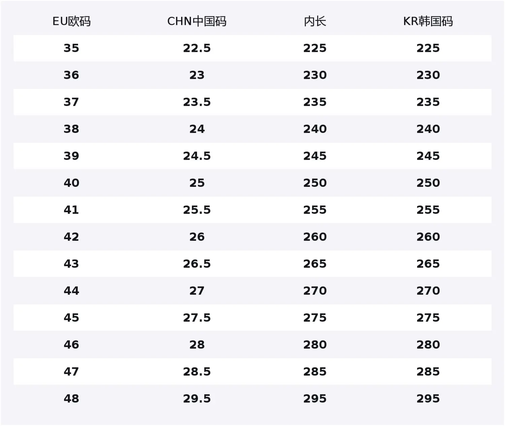Screen dimensions: 505x426
Task: Click EU size 35 cell
Action: [x=71, y=48]
